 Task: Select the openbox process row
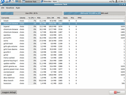pos(63,35)
